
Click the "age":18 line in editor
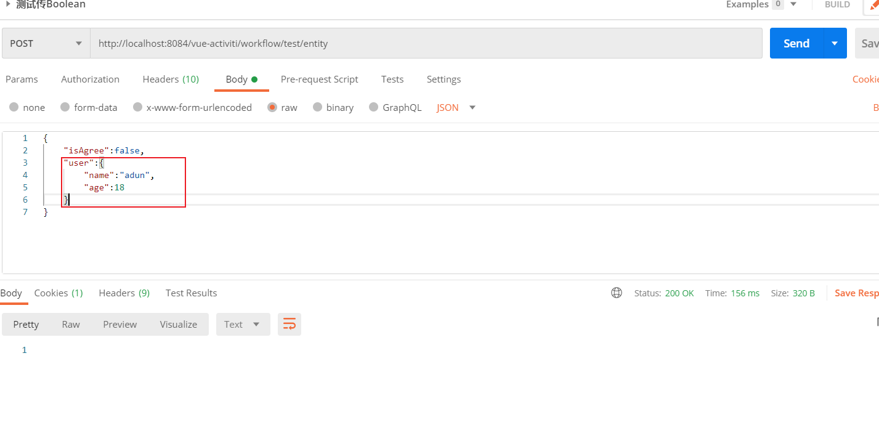tap(104, 187)
